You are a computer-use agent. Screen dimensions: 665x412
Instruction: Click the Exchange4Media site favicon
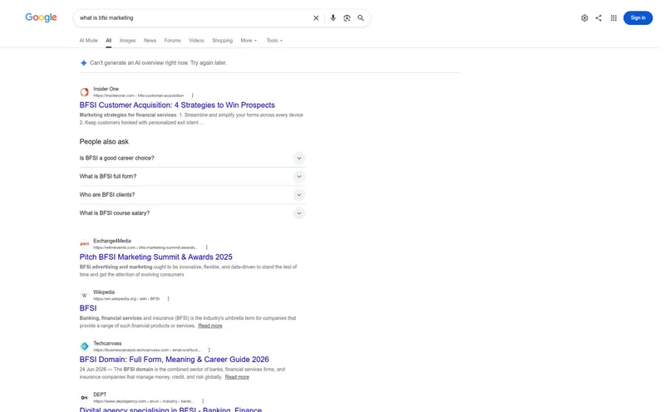point(85,243)
